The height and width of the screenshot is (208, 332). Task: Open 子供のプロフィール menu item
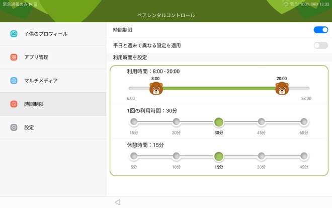[53, 34]
